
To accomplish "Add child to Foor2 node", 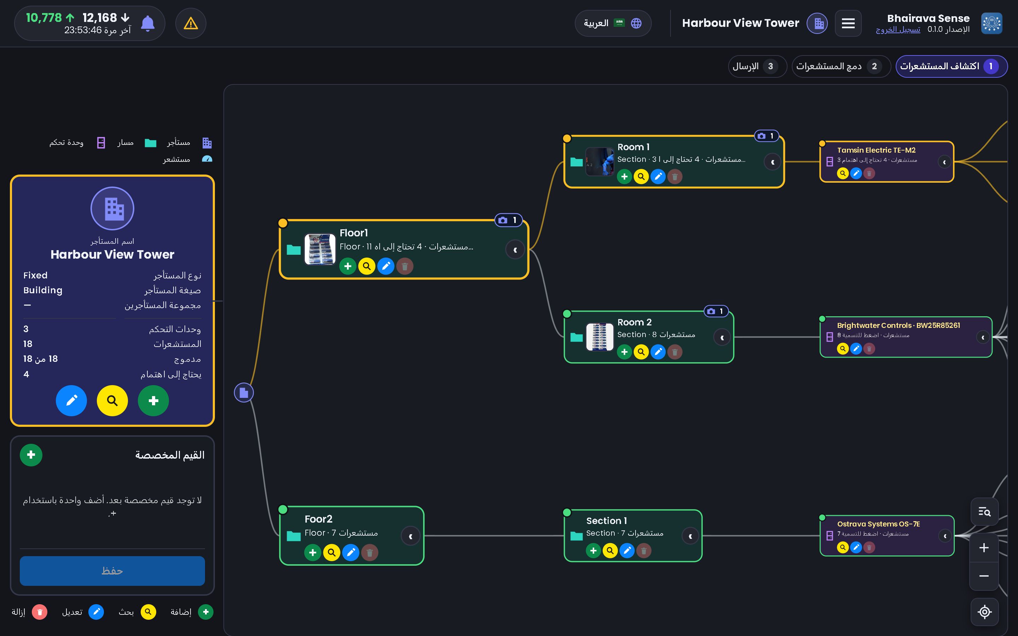I will click(312, 553).
